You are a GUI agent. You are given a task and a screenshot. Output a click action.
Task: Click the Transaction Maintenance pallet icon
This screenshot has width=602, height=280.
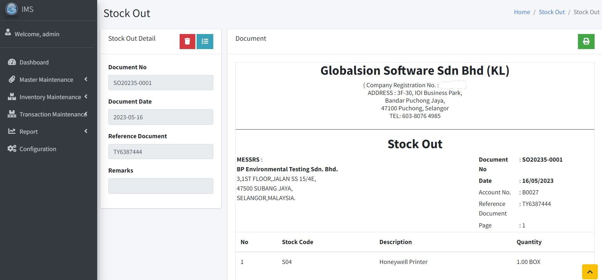[12, 114]
